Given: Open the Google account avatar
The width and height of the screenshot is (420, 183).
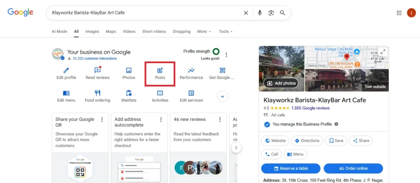Looking at the screenshot, I should point(411,13).
